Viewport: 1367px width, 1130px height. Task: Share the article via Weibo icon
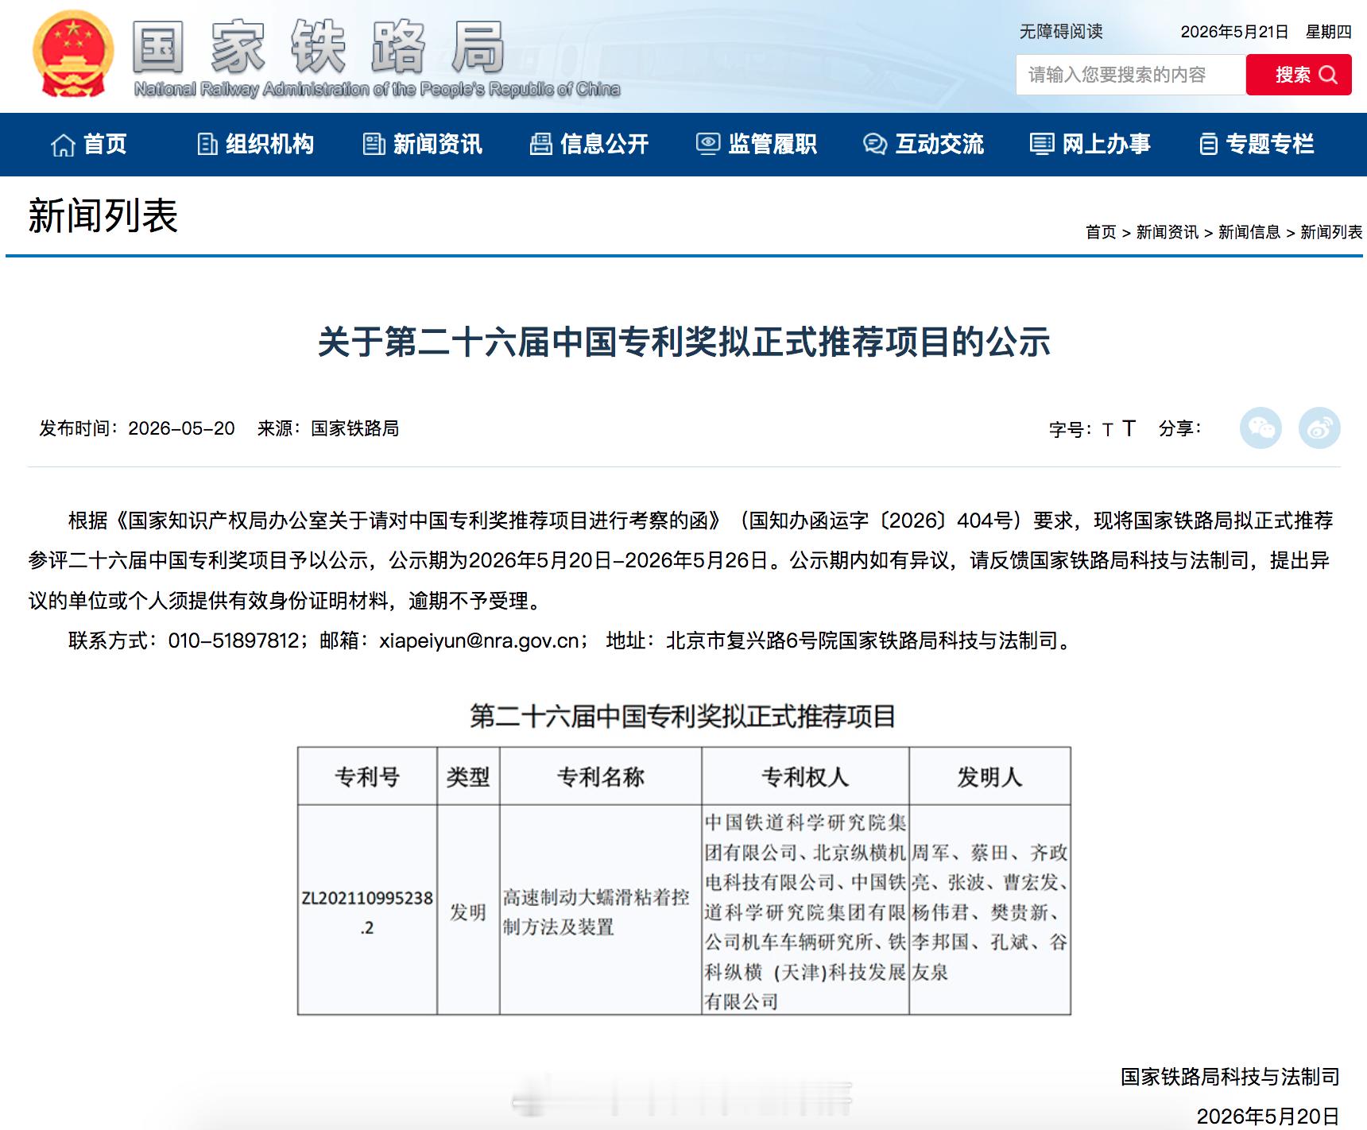pyautogui.click(x=1319, y=428)
